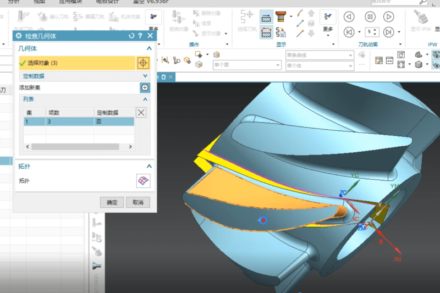
Task: Delete the set with the X icon
Action: point(141,113)
